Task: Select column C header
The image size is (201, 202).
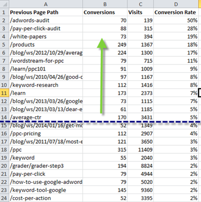Action: tap(140, 4)
